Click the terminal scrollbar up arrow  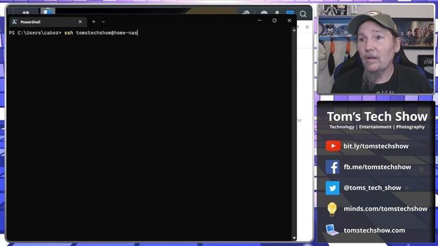point(294,30)
